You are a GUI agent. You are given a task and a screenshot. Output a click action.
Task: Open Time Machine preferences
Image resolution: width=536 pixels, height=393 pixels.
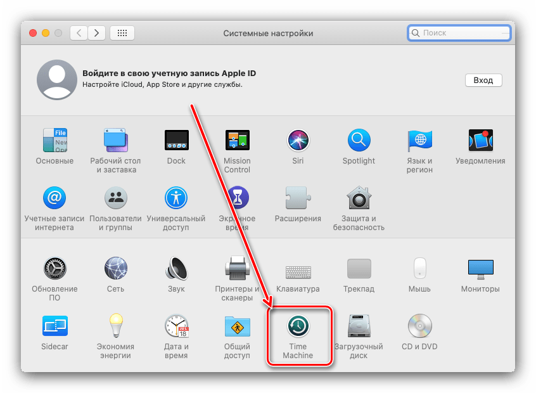click(x=298, y=327)
